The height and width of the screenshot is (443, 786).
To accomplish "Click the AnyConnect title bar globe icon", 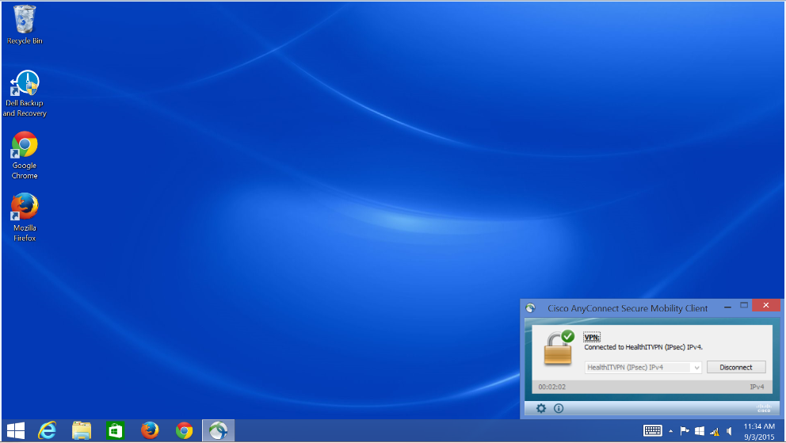I will click(531, 308).
